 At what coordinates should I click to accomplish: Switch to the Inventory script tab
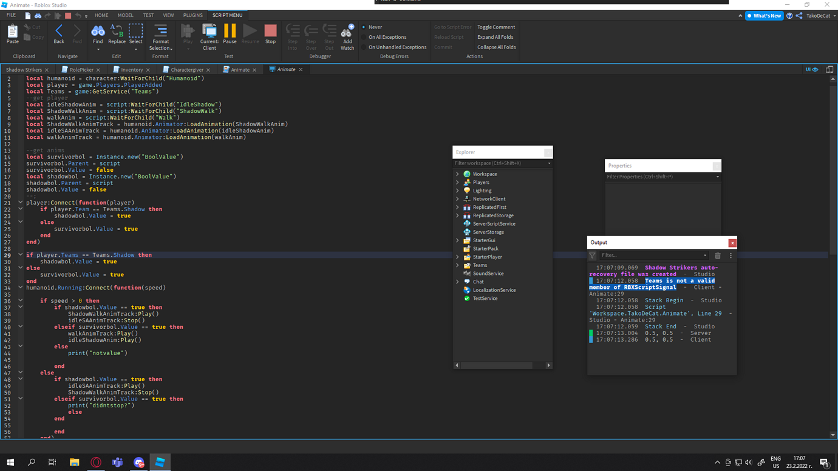pos(131,70)
